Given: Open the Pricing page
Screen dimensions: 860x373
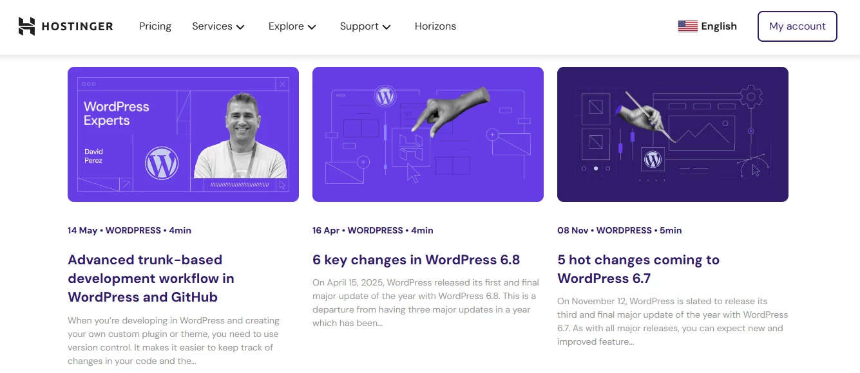Looking at the screenshot, I should [x=155, y=26].
